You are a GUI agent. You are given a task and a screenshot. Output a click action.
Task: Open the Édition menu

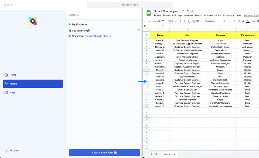(x=166, y=16)
